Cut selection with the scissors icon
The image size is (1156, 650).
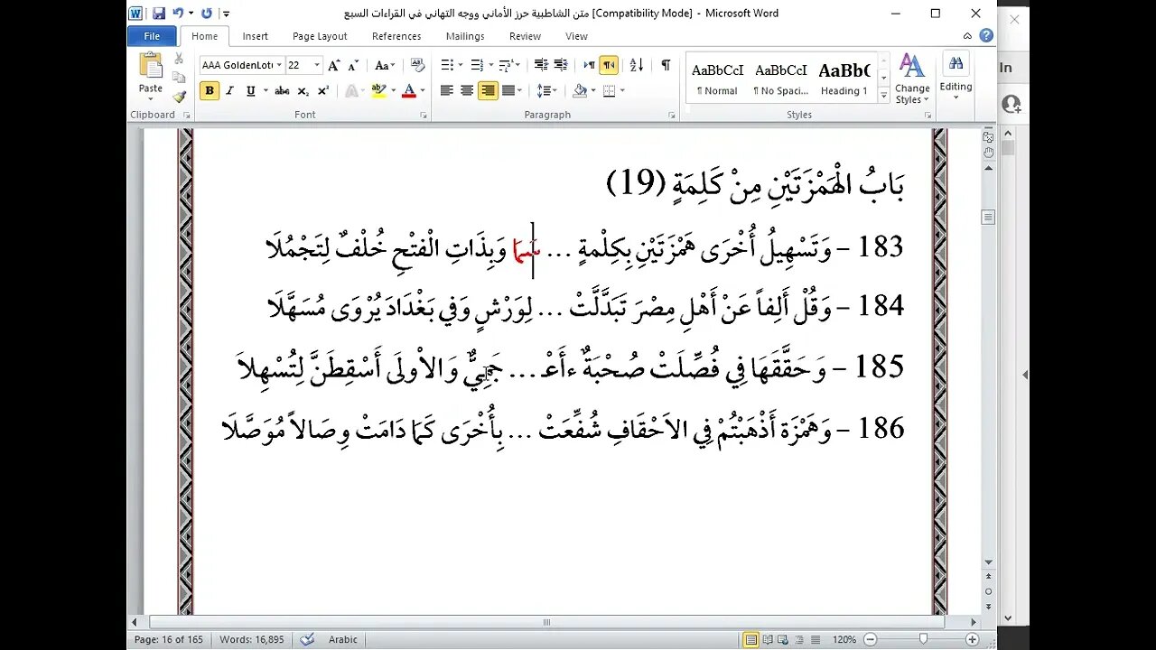click(x=179, y=59)
